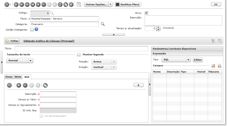Click the fields document icon beside Campos
This screenshot has width=227, height=126.
click(x=219, y=66)
